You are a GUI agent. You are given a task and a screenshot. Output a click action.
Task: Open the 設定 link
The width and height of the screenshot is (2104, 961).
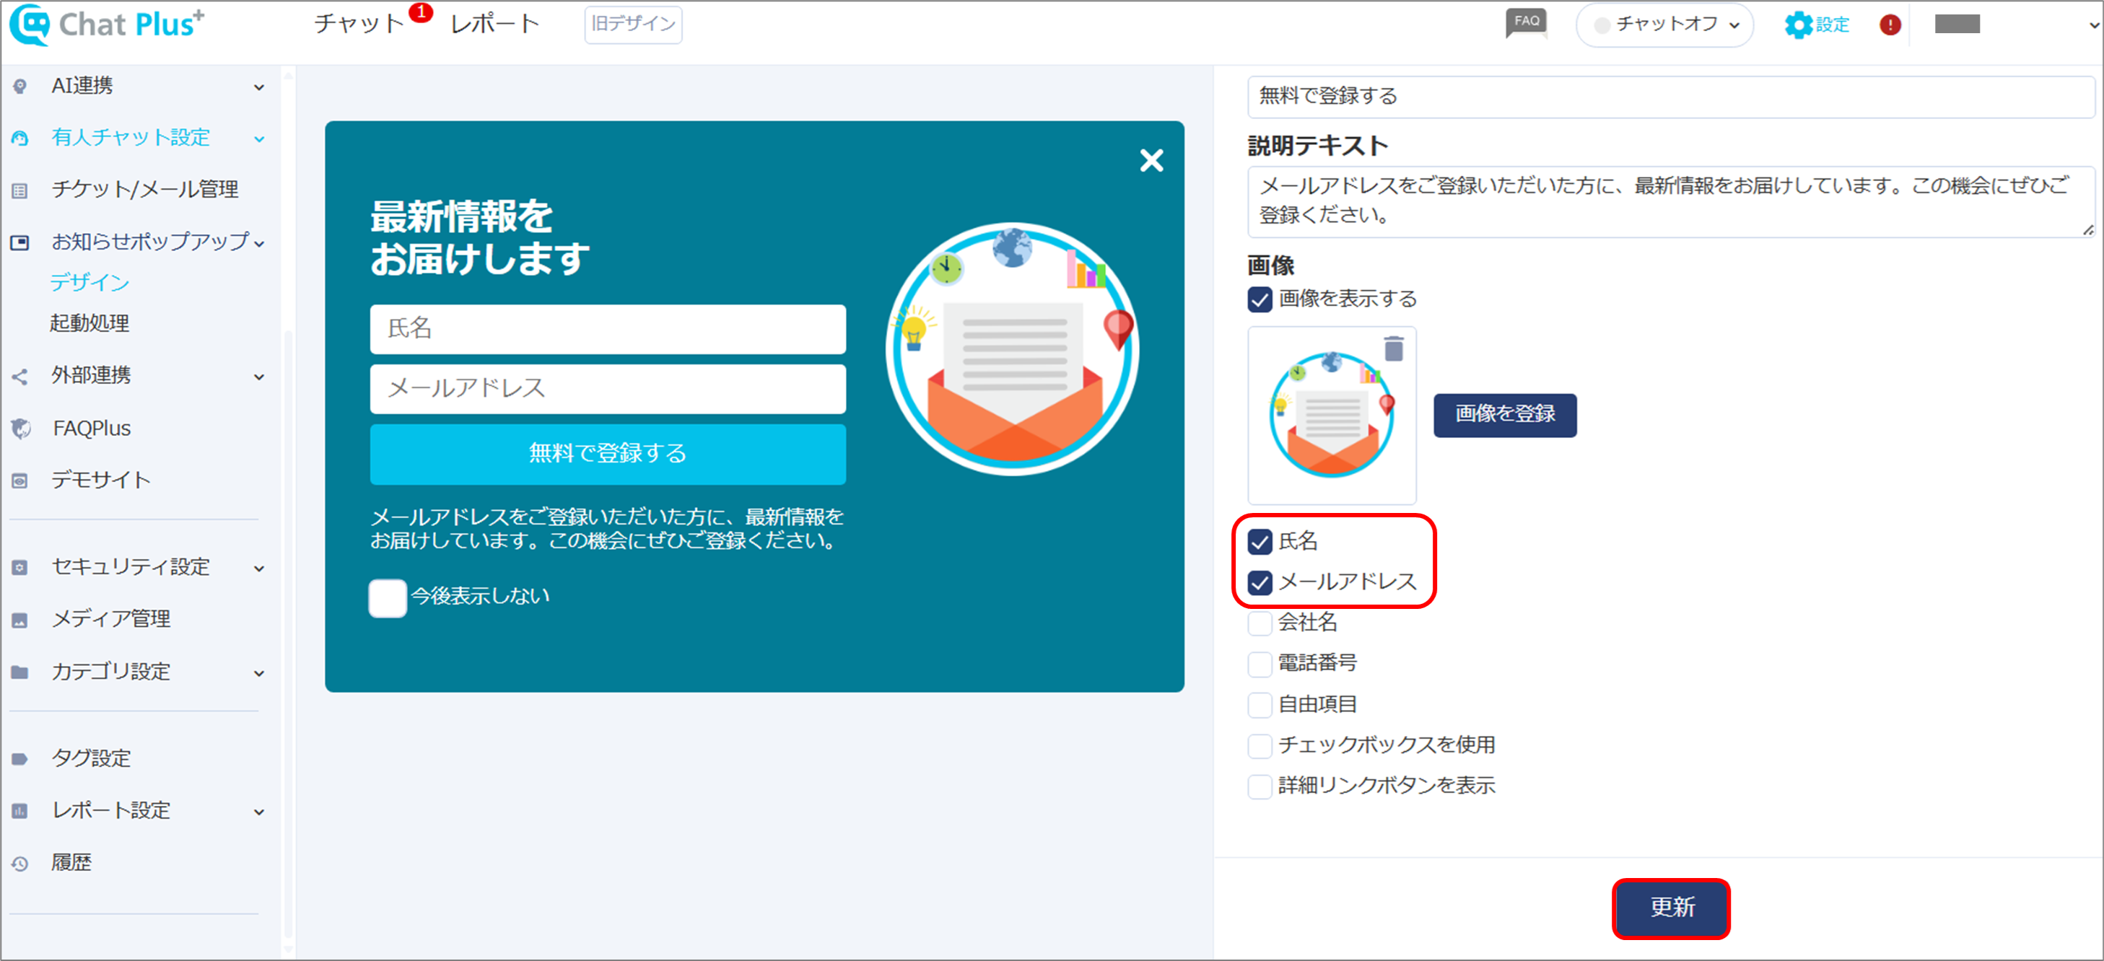point(1832,25)
